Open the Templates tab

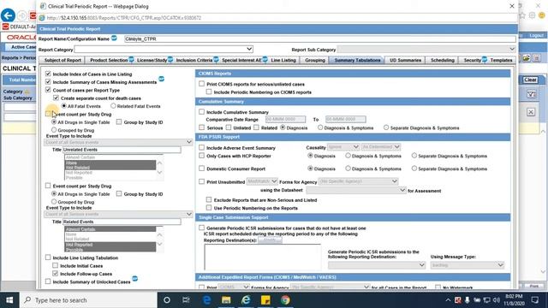[x=501, y=60]
